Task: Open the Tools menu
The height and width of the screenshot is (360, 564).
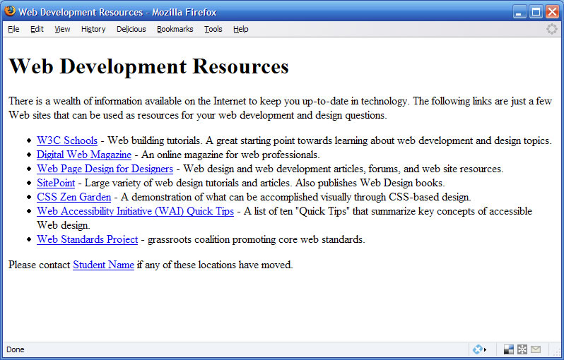Action: tap(213, 29)
